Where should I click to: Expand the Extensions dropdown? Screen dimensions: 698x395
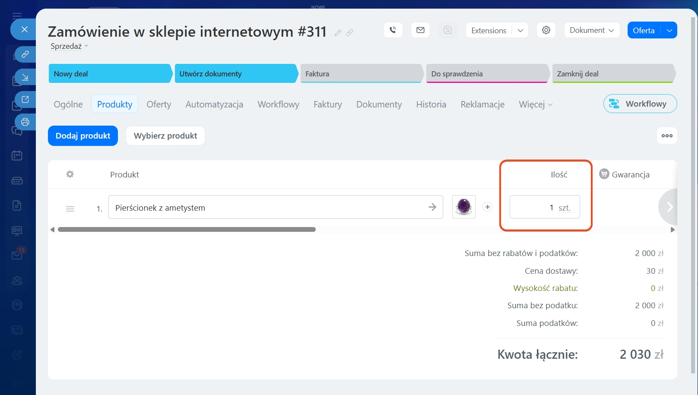coord(520,31)
